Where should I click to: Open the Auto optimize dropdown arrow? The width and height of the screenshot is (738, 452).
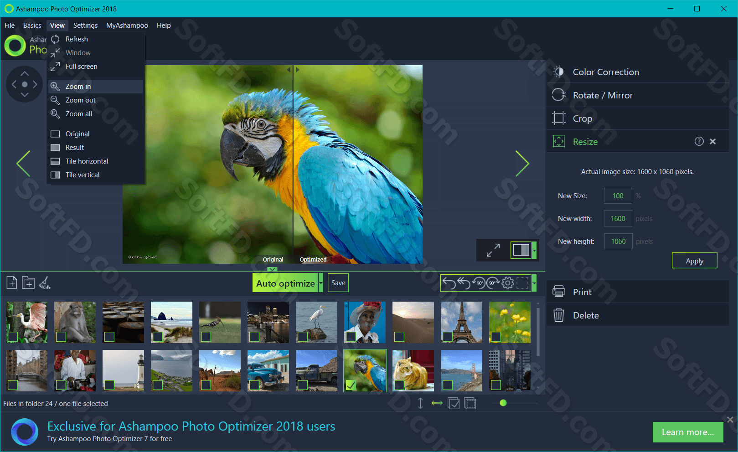(x=321, y=283)
